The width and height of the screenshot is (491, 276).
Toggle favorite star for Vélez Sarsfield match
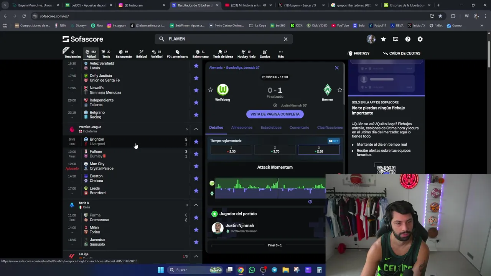196,66
